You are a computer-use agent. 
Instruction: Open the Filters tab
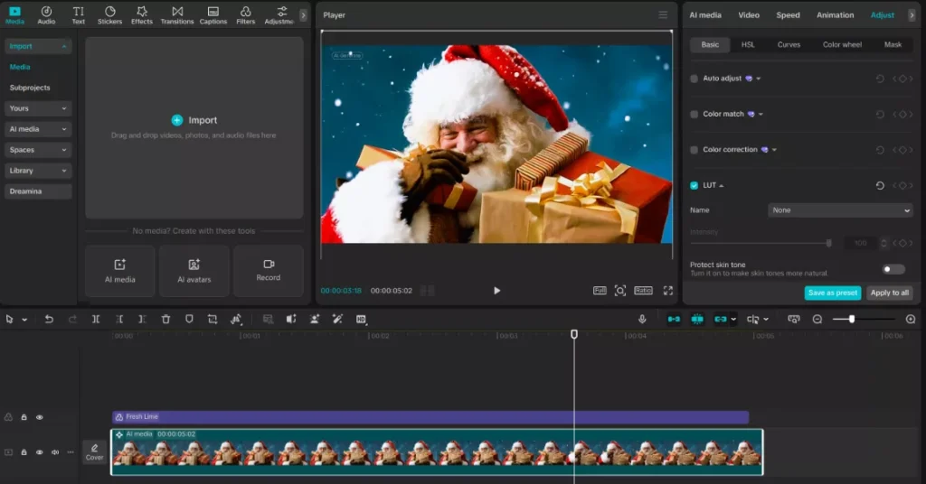click(246, 15)
